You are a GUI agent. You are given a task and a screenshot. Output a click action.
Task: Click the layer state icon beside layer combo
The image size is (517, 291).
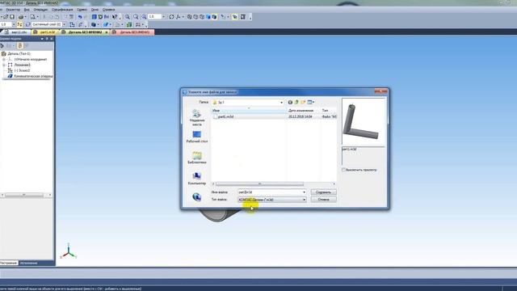(x=27, y=24)
